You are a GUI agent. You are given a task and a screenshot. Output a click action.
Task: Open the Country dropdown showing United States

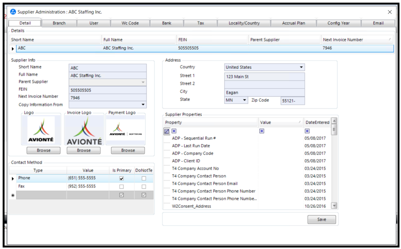click(x=301, y=67)
